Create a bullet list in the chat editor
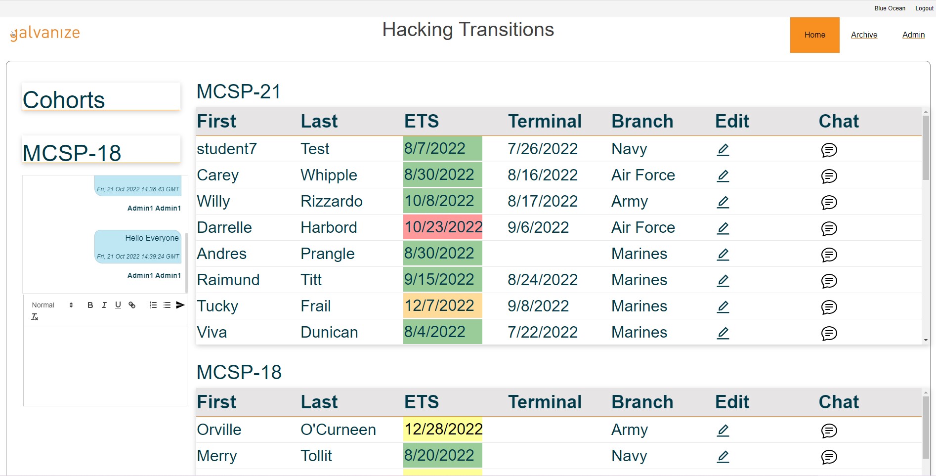 (x=166, y=305)
